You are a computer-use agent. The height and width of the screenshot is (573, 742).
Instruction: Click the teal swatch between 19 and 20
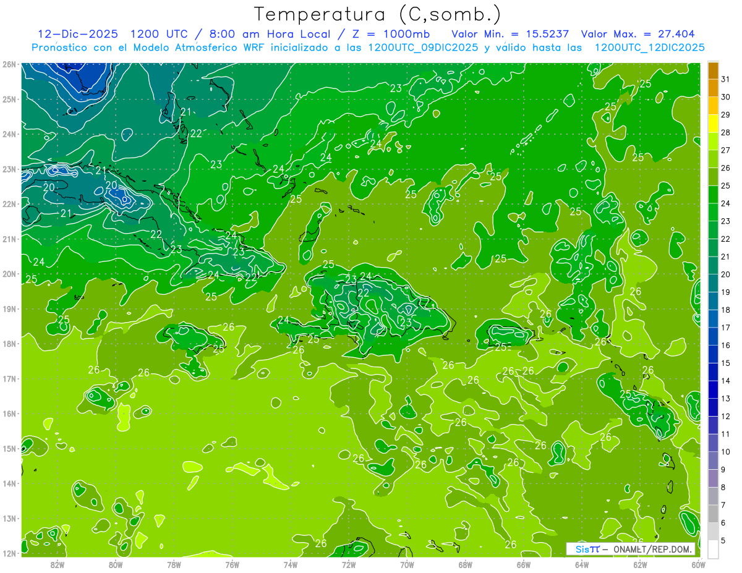click(x=713, y=284)
